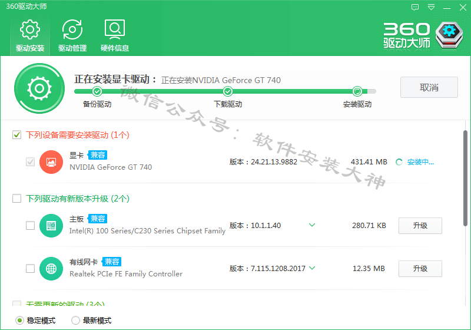Toggle 下列设备需要安装驱动 group checkbox
471x330 pixels.
17,135
